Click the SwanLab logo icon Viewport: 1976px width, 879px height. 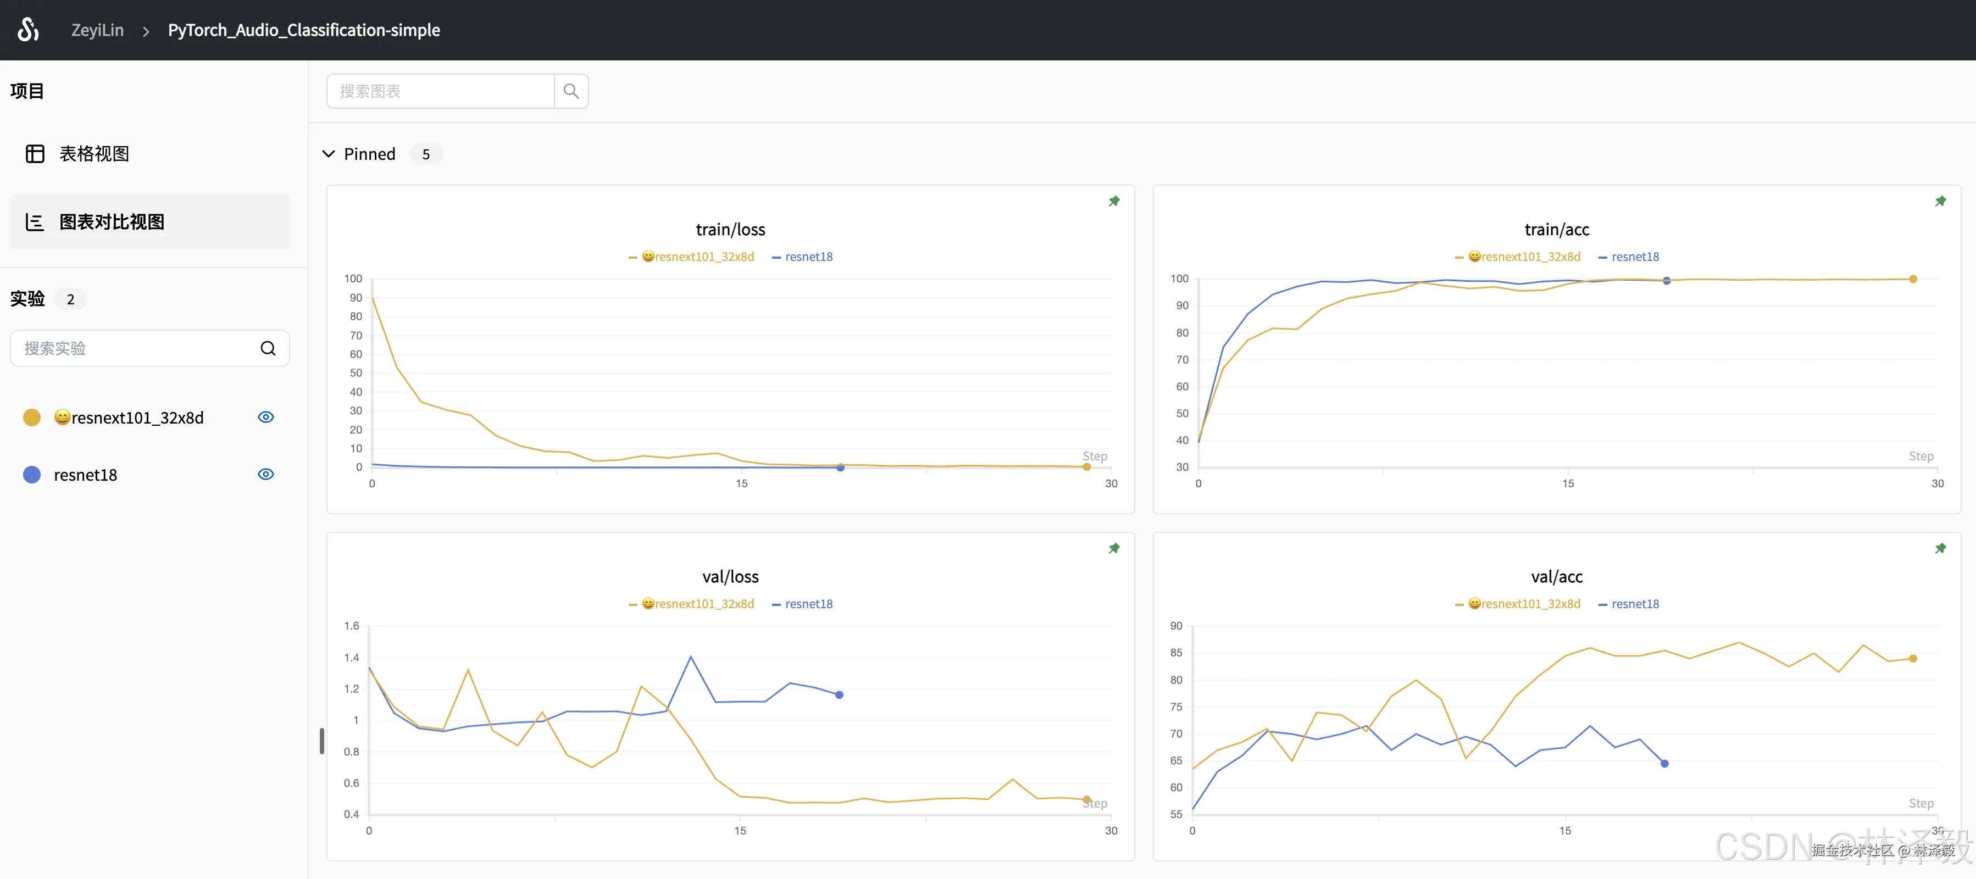tap(29, 30)
